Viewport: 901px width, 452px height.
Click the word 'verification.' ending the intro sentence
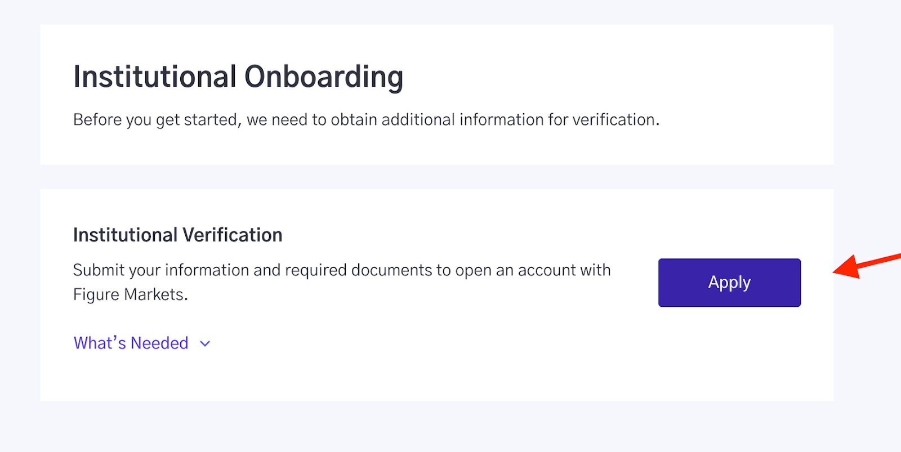click(x=616, y=120)
